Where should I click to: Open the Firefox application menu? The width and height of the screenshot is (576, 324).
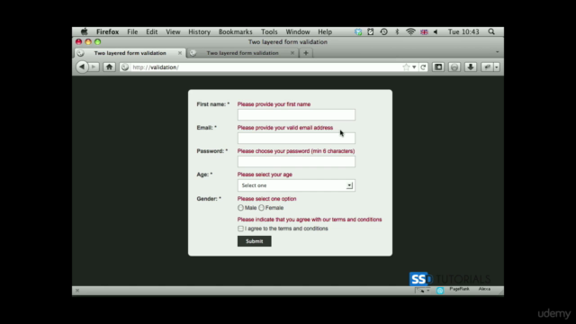(x=107, y=32)
